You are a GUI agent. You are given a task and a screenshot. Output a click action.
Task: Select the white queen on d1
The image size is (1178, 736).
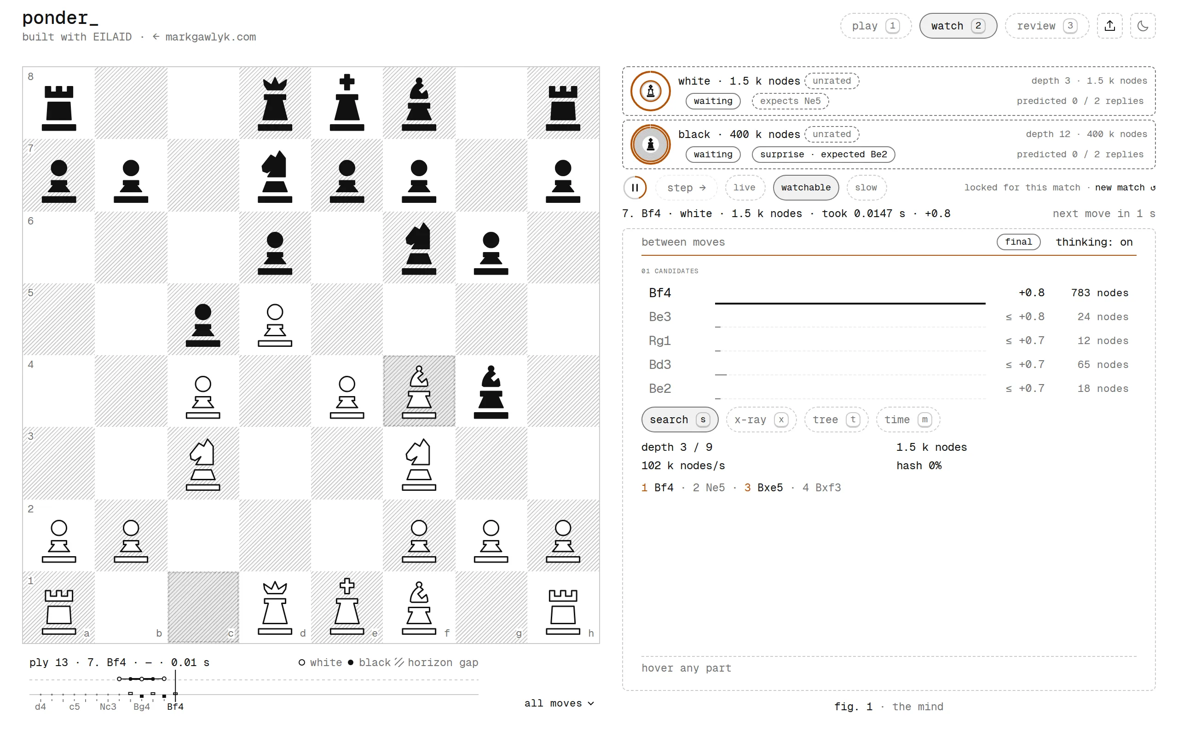point(275,608)
